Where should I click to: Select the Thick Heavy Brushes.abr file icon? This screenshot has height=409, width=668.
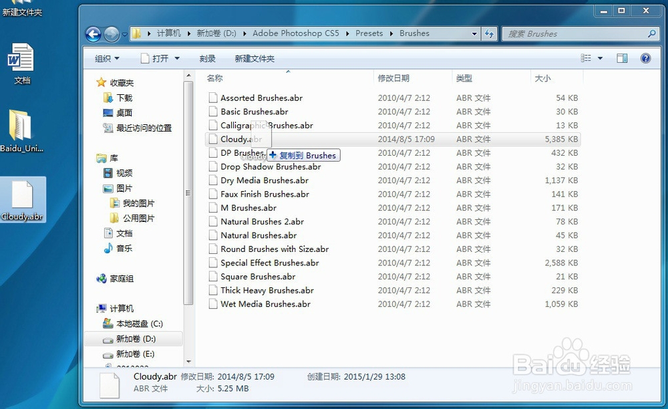[213, 290]
